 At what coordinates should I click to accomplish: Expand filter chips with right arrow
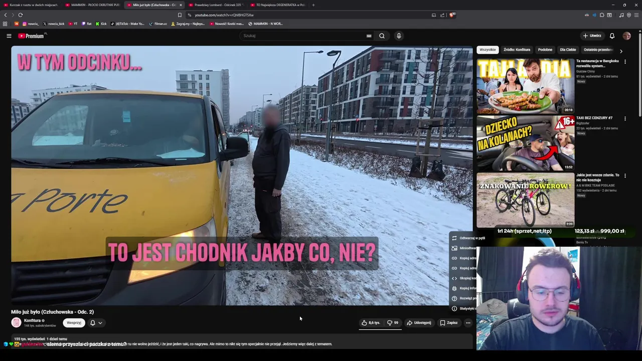[x=621, y=51]
